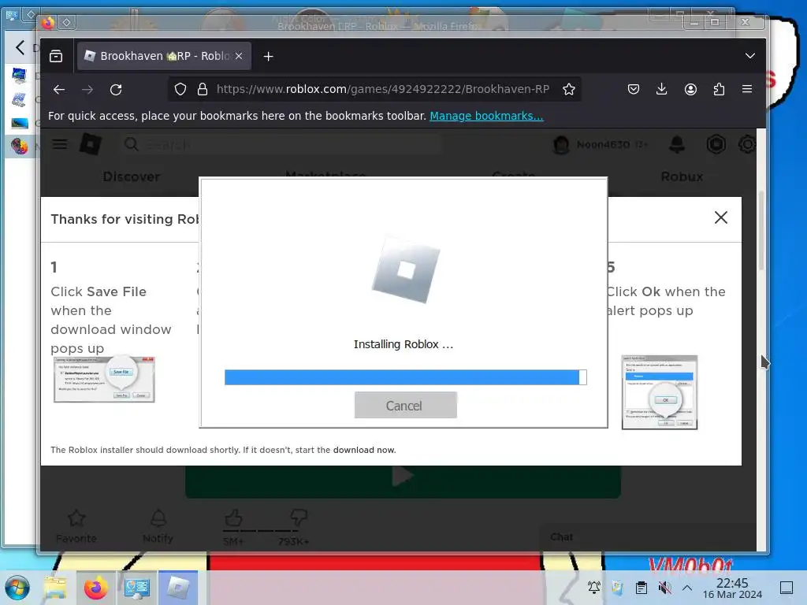Open tracking protection shield icon

pos(180,90)
